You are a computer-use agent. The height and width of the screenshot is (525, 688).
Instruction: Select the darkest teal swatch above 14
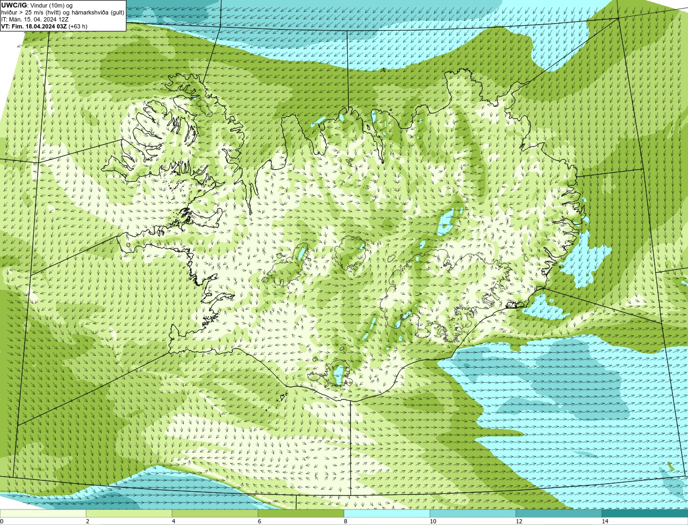click(645, 513)
